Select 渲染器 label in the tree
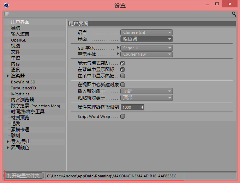240x183 pixels. [x=18, y=76]
